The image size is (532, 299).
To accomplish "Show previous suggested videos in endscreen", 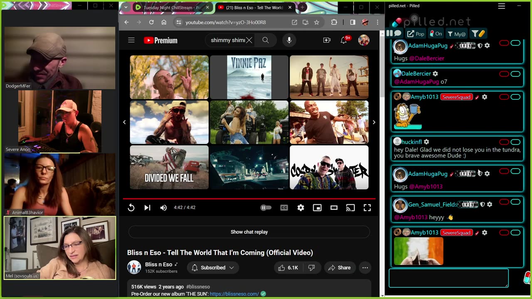I will tap(124, 122).
